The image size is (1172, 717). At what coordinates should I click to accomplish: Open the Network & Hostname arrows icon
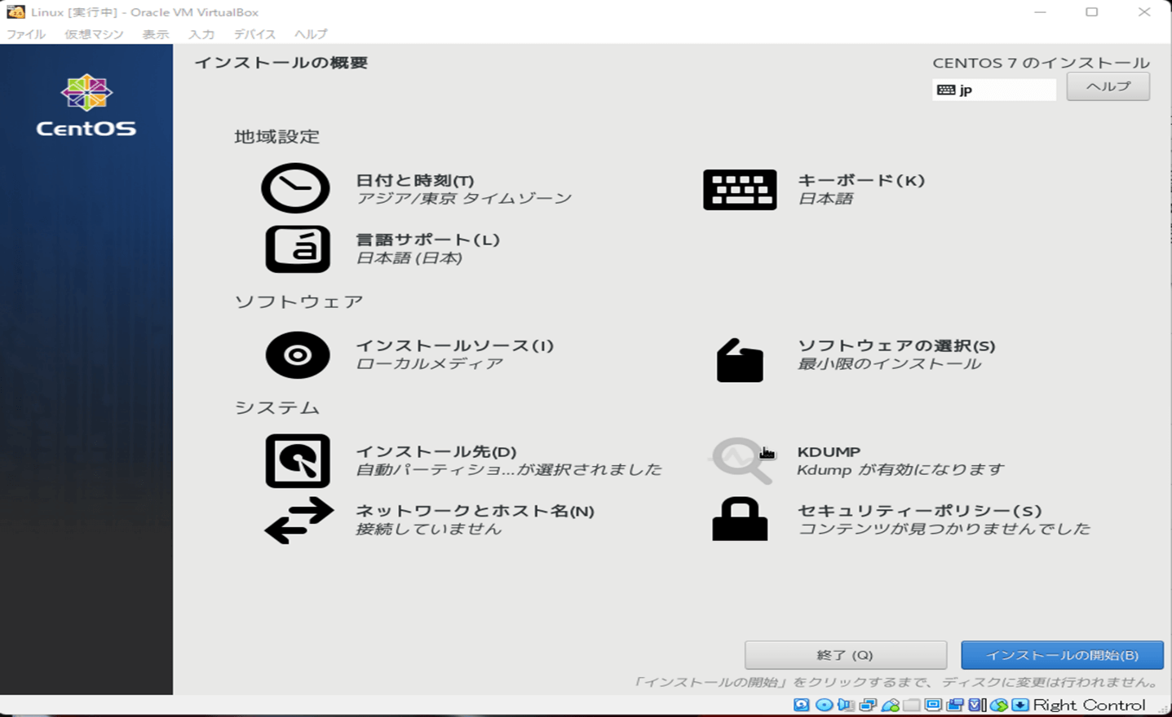(299, 521)
